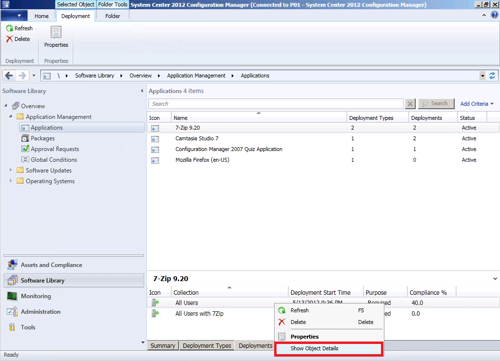This screenshot has width=500, height=361.
Task: Click the All Users deployment icon
Action: (x=155, y=303)
